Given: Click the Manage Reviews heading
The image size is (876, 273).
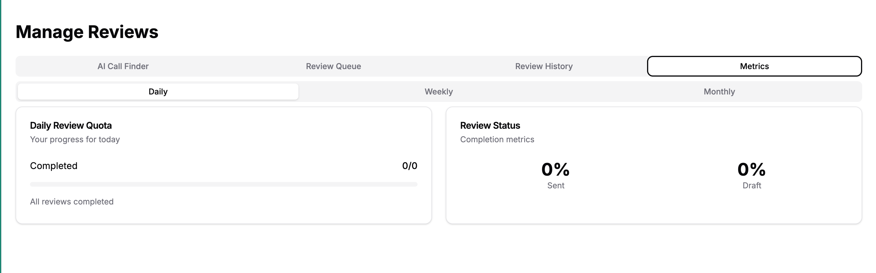Looking at the screenshot, I should (87, 32).
